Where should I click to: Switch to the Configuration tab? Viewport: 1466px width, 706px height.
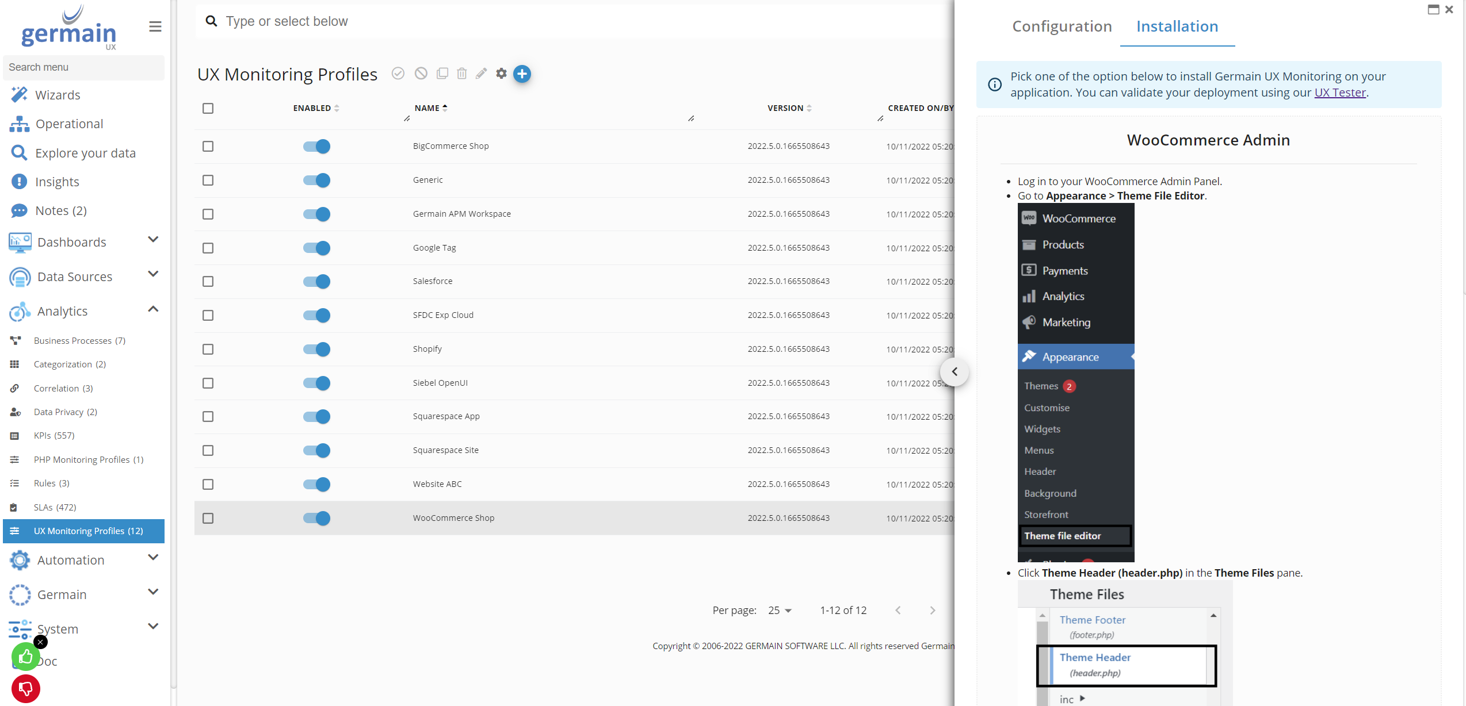tap(1062, 26)
